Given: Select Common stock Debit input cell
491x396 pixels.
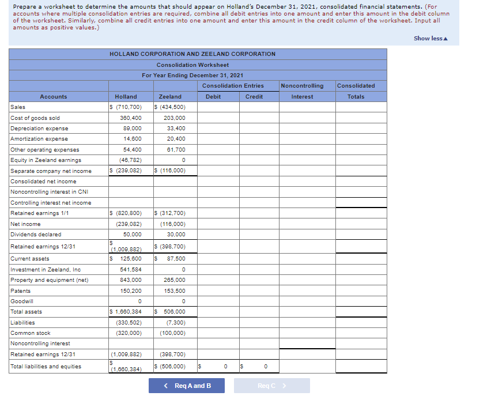Looking at the screenshot, I should tap(218, 333).
